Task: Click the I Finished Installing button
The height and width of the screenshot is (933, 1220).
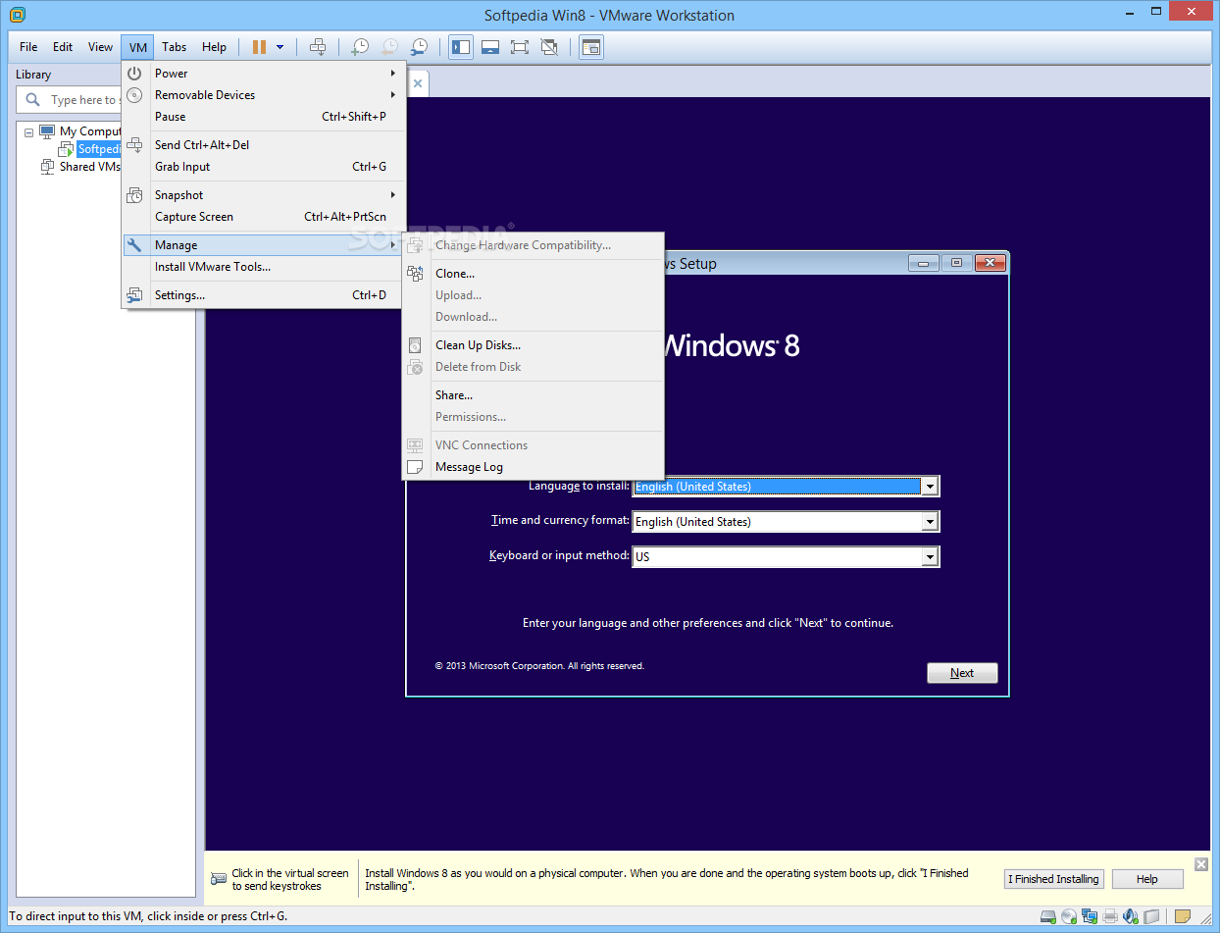Action: pyautogui.click(x=1054, y=879)
